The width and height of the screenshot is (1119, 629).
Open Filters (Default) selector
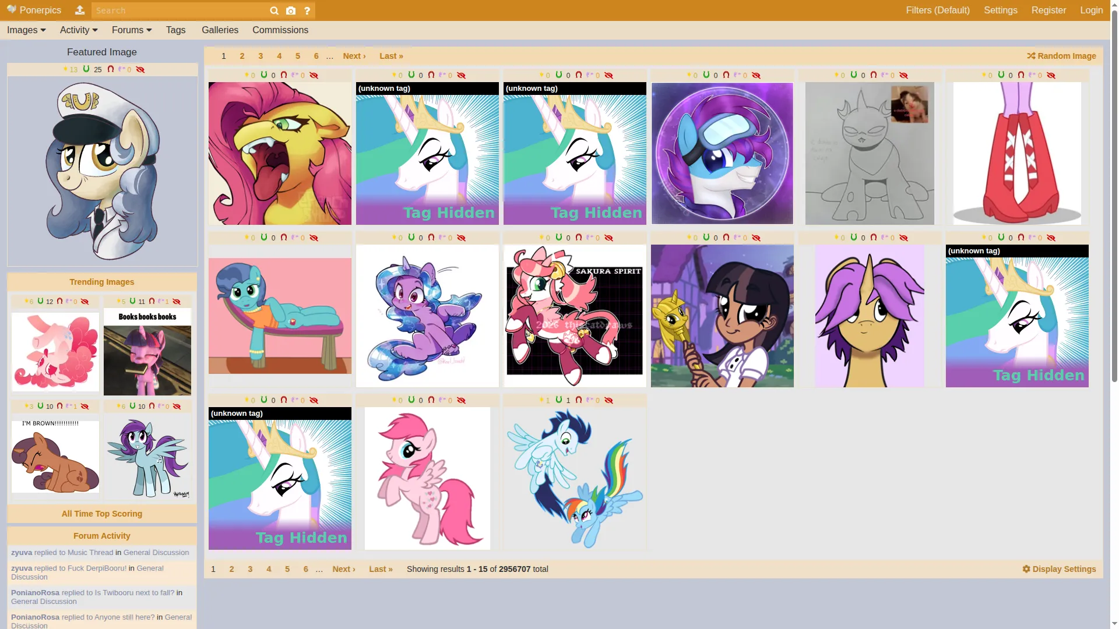point(938,10)
